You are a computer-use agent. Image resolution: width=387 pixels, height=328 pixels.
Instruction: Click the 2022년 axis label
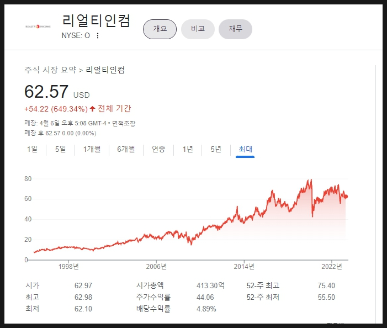(x=332, y=267)
